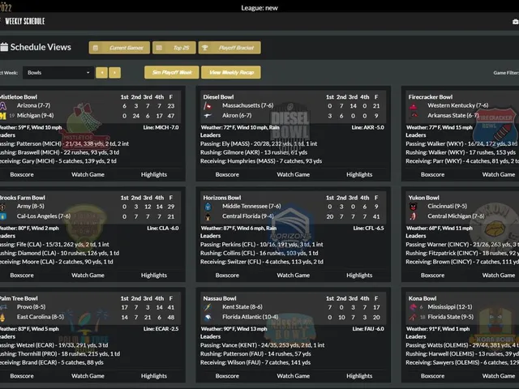
Task: Open Boxscore for Palm Tree Bowl
Action: [22, 376]
